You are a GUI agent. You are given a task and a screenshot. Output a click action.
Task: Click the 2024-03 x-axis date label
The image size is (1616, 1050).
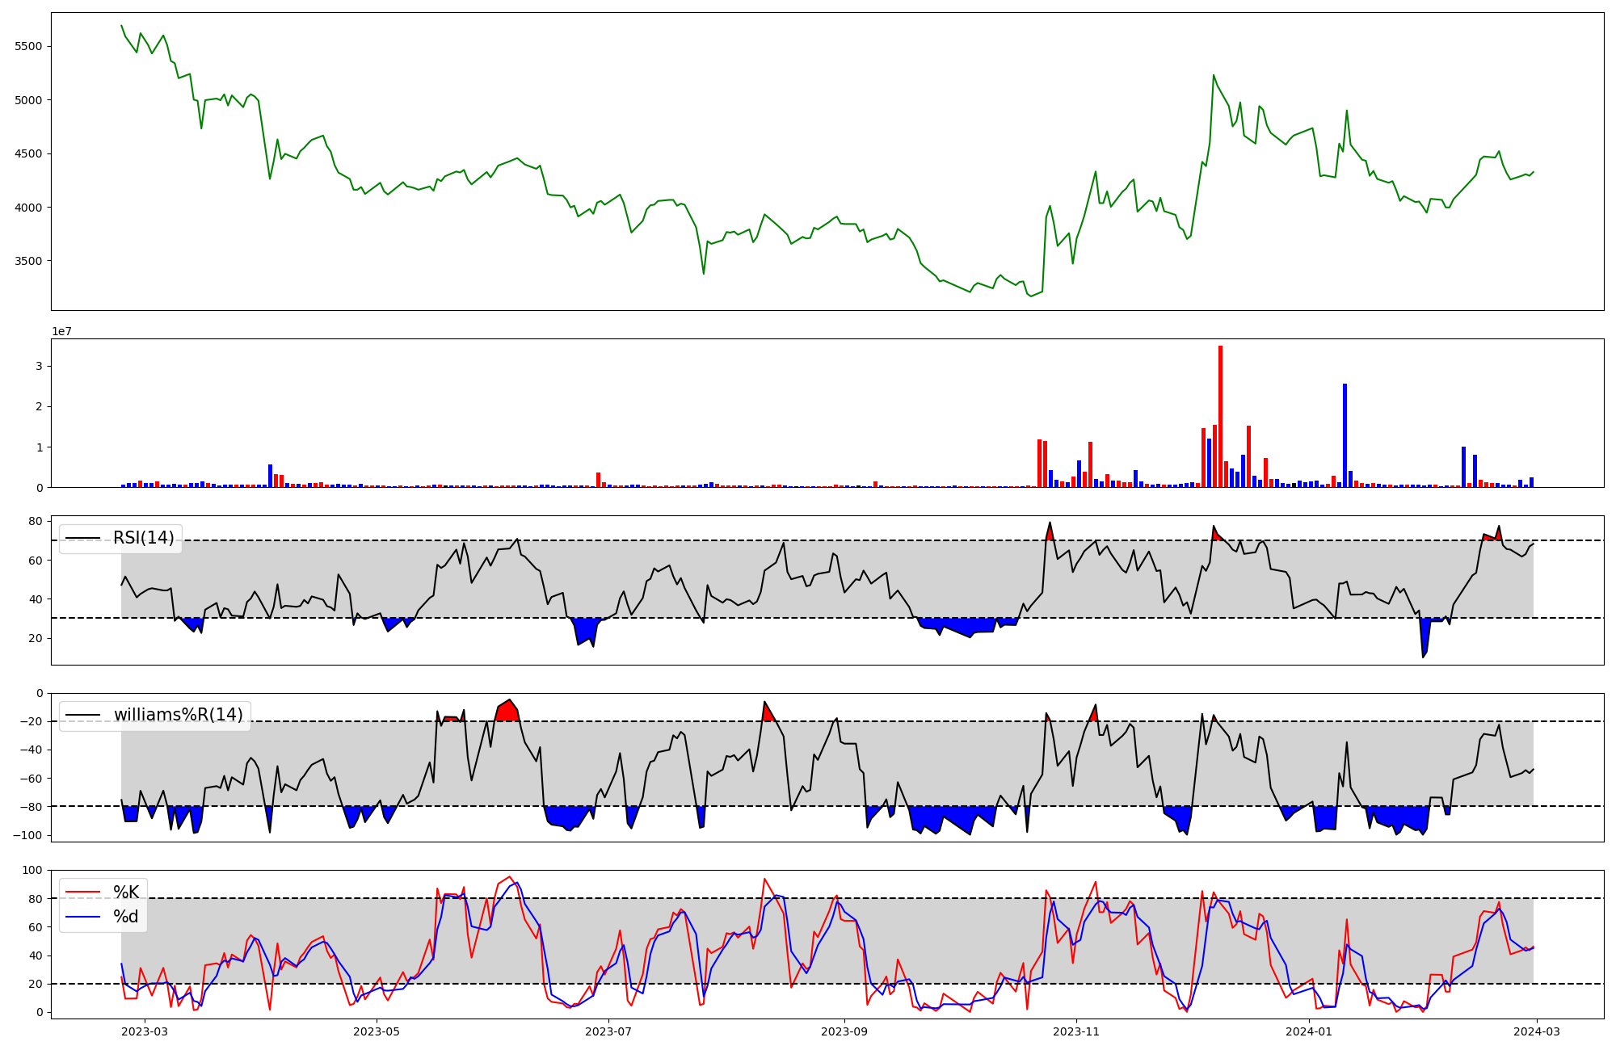point(1535,1031)
